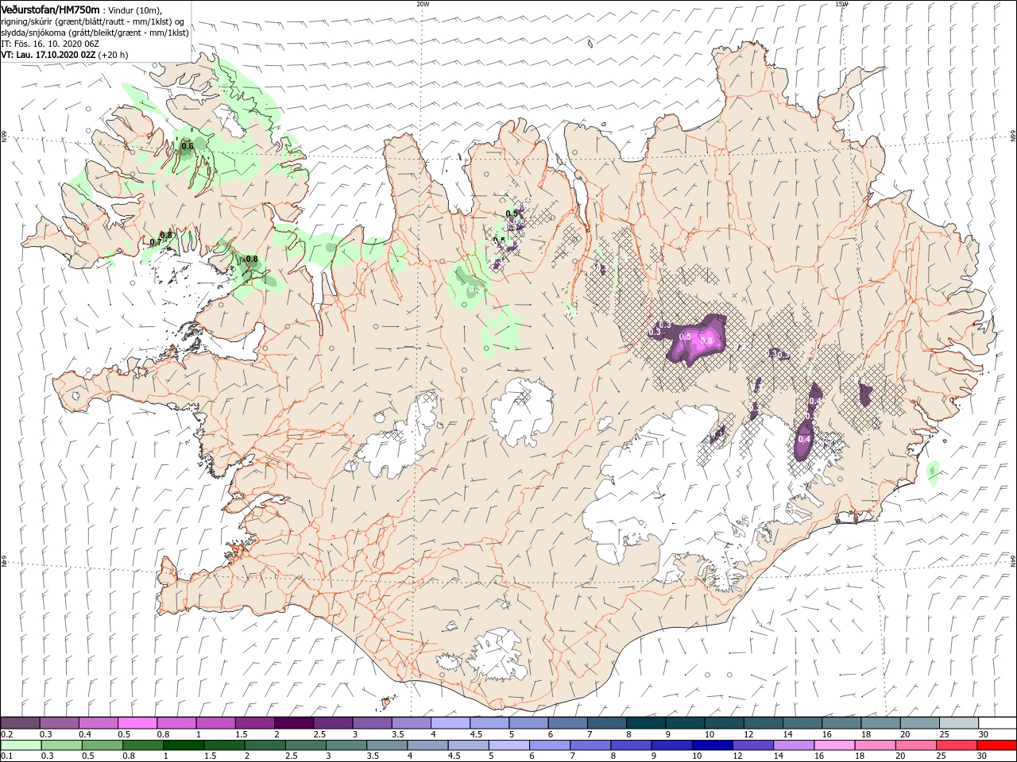Viewport: 1017px width, 762px height.
Task: Click the 0.6 rain value in the Westfjords
Action: click(x=188, y=146)
